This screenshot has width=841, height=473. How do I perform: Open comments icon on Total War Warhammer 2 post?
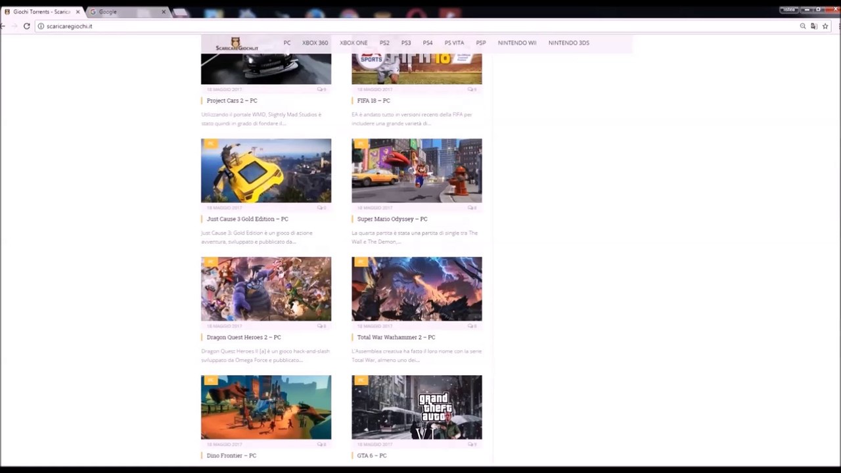(x=472, y=326)
